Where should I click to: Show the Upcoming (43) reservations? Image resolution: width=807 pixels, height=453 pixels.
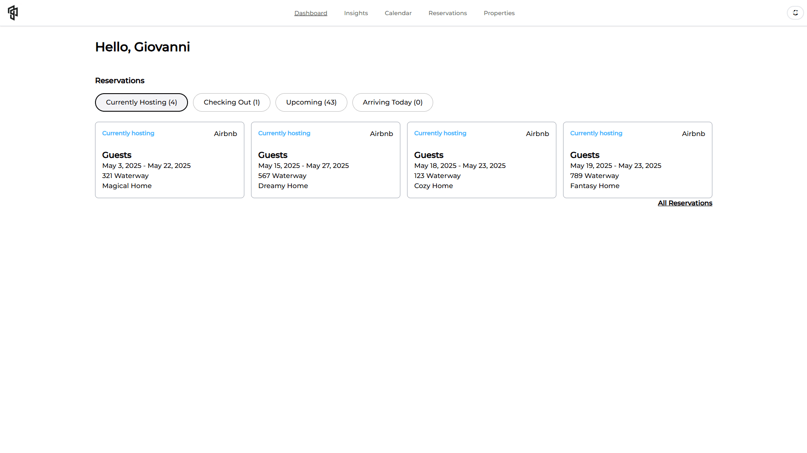311,102
